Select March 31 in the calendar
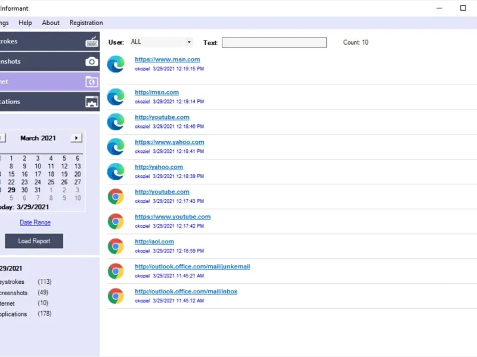This screenshot has width=477, height=357. [38, 190]
